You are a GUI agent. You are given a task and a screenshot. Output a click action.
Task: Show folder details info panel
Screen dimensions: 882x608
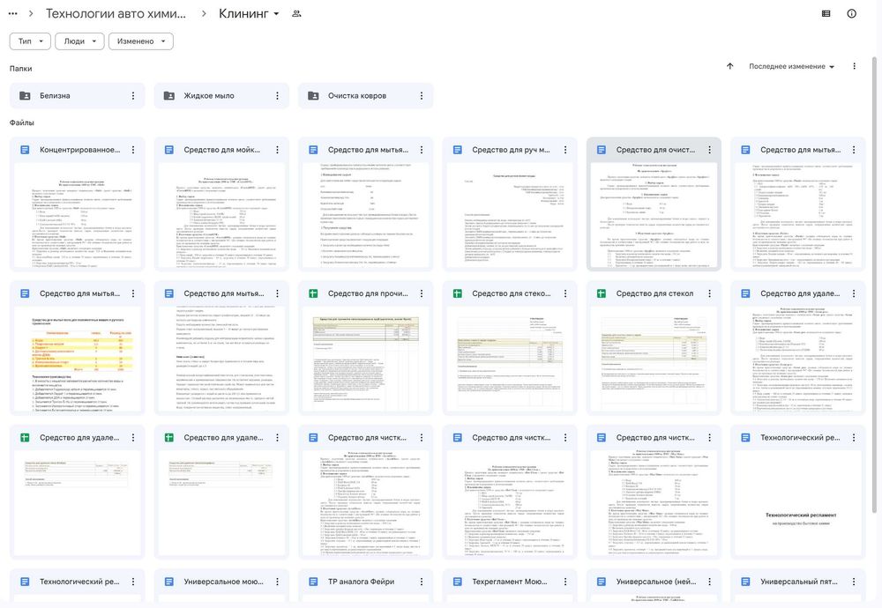(852, 13)
